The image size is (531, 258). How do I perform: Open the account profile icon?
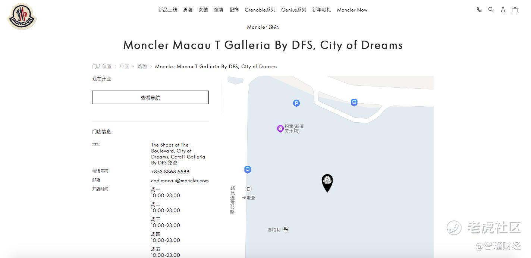503,10
